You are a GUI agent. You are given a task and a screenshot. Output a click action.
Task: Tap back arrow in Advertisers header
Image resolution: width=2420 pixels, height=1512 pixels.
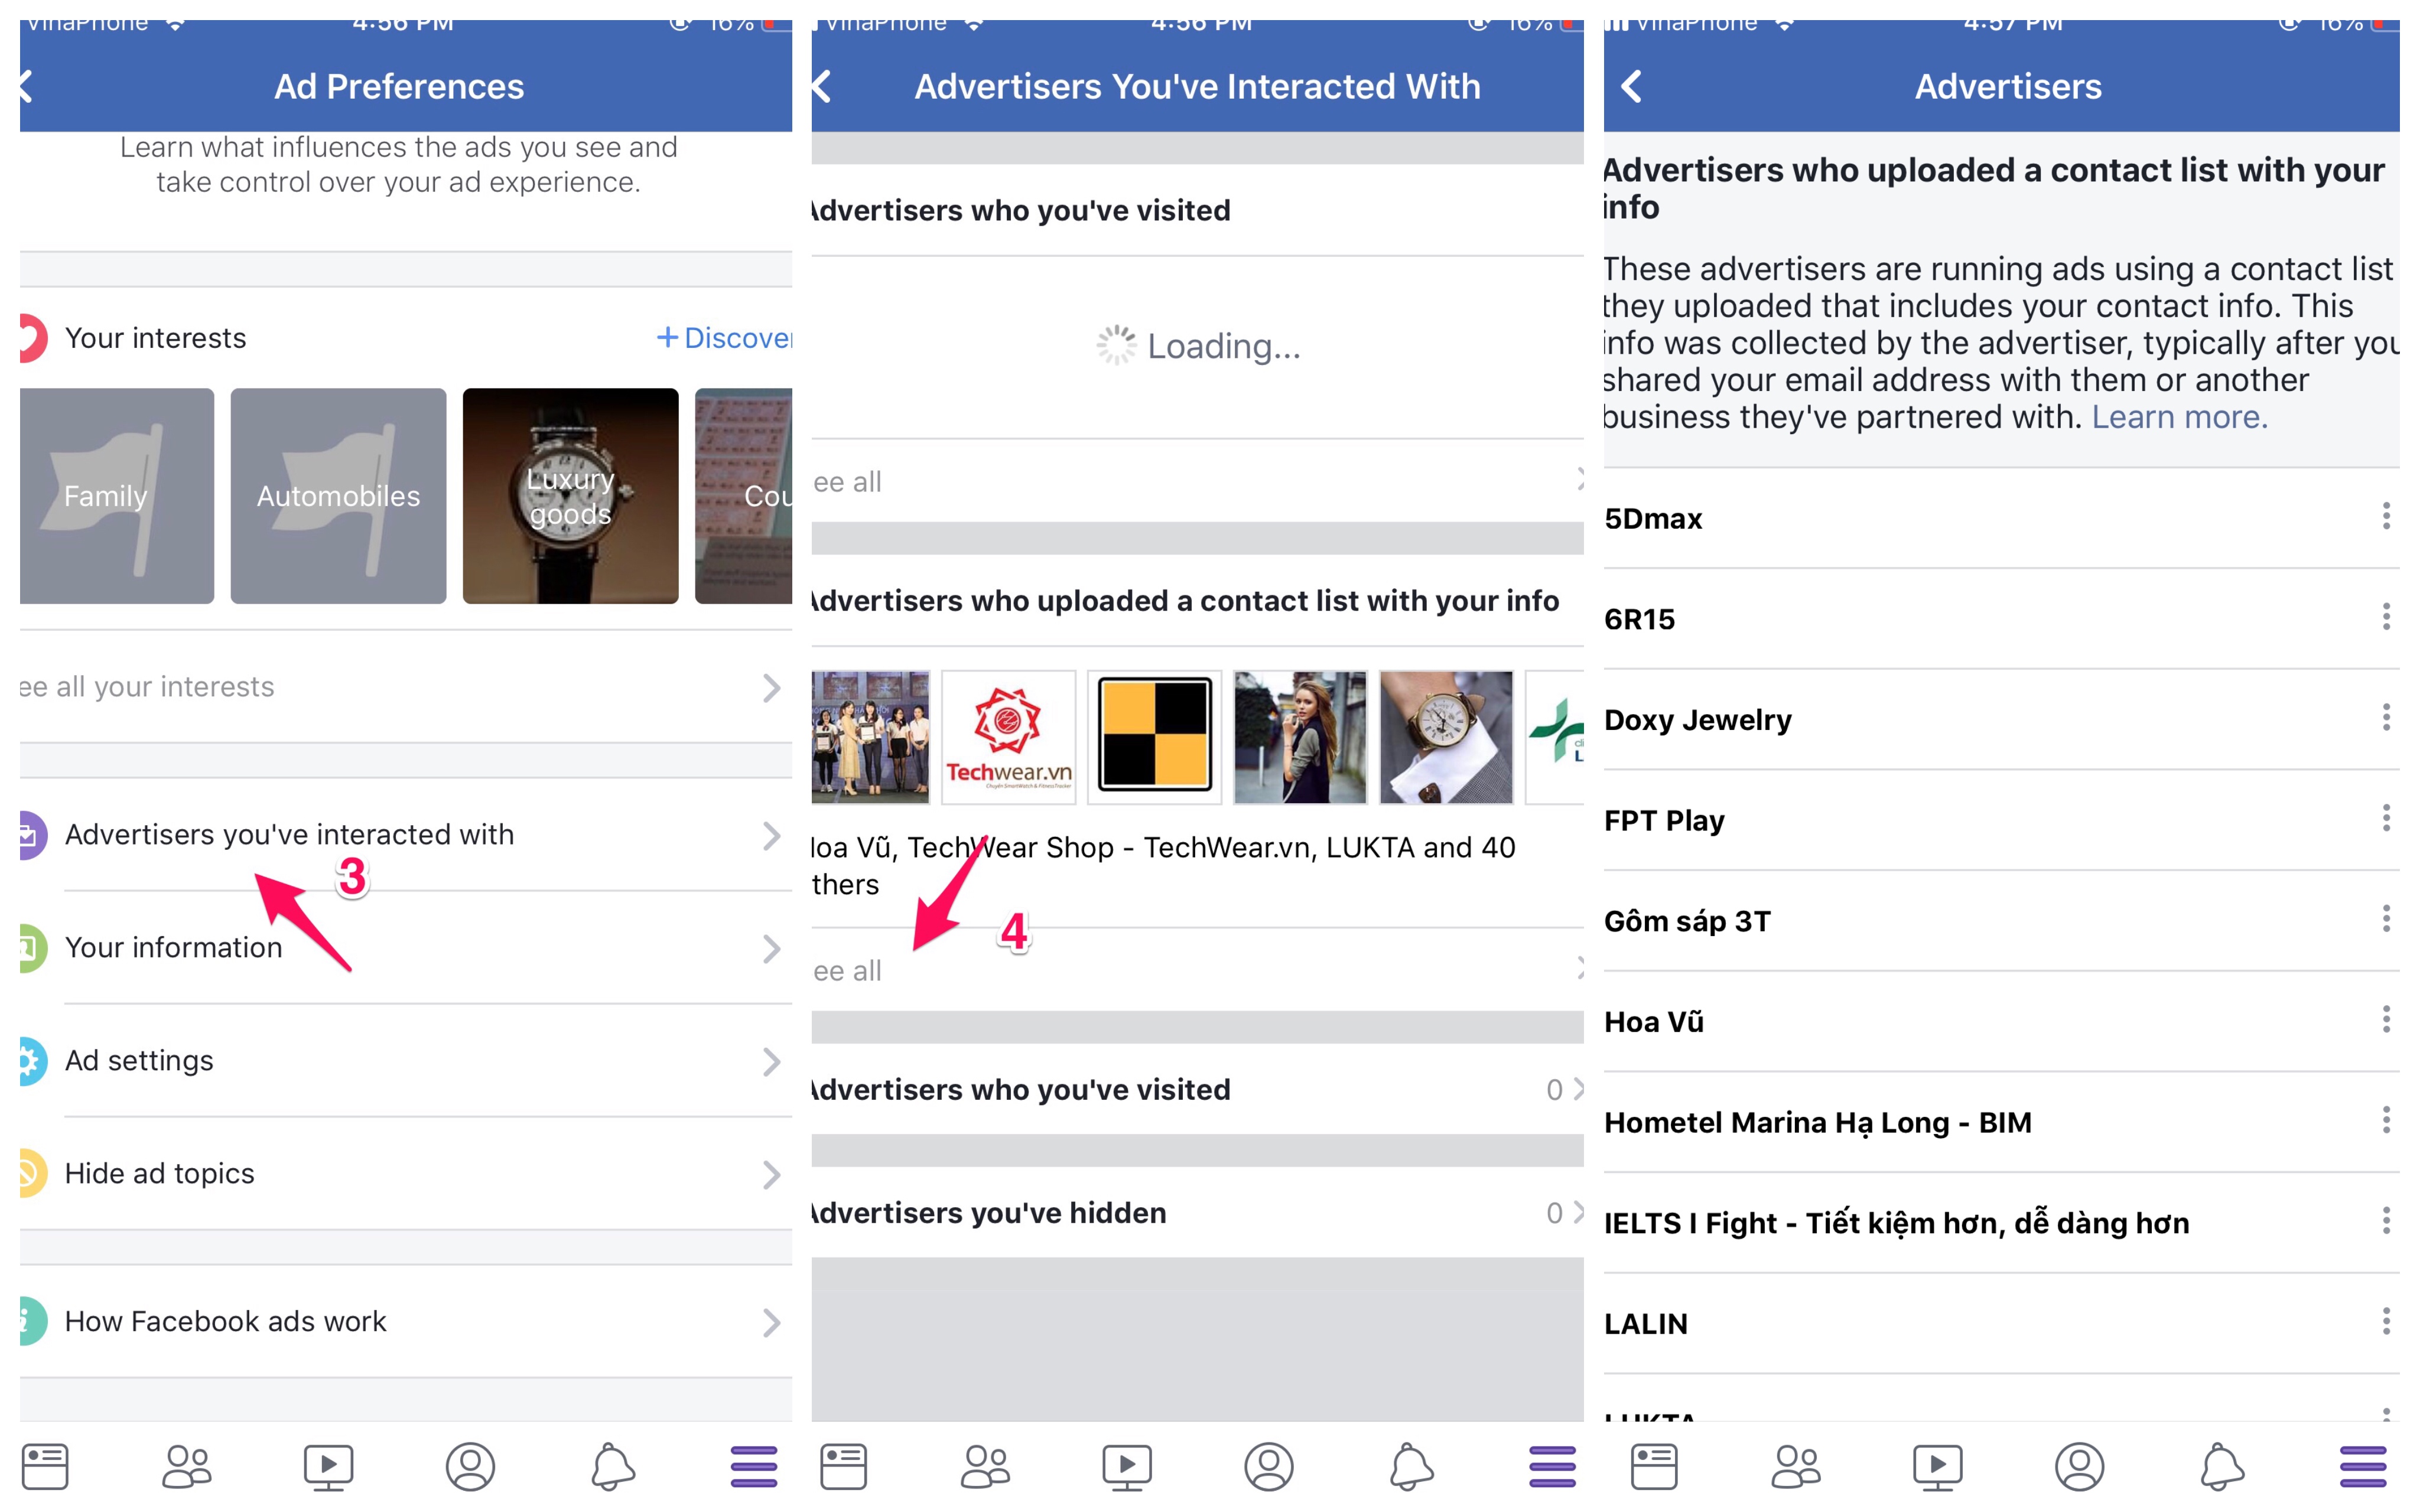click(x=1631, y=87)
